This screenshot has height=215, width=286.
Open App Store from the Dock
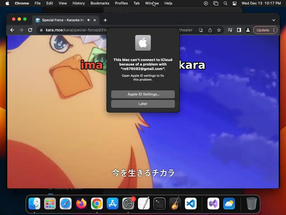click(x=113, y=204)
